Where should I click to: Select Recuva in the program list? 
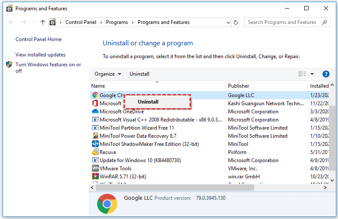click(107, 152)
